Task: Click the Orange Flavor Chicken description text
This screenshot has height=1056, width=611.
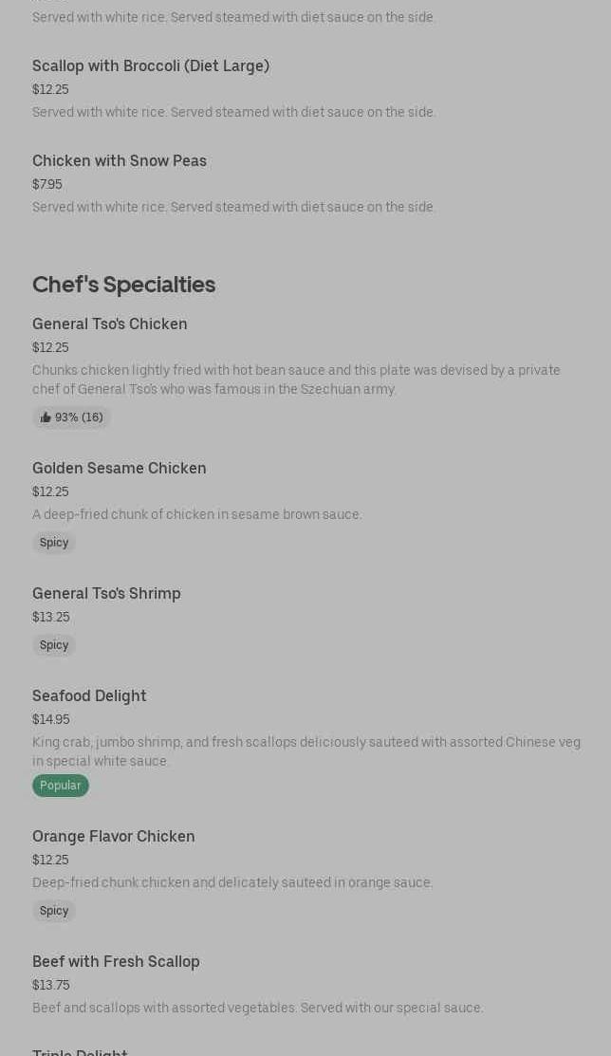Action: click(232, 883)
